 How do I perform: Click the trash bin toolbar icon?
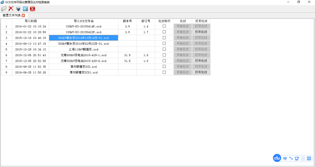pyautogui.click(x=18, y=9)
